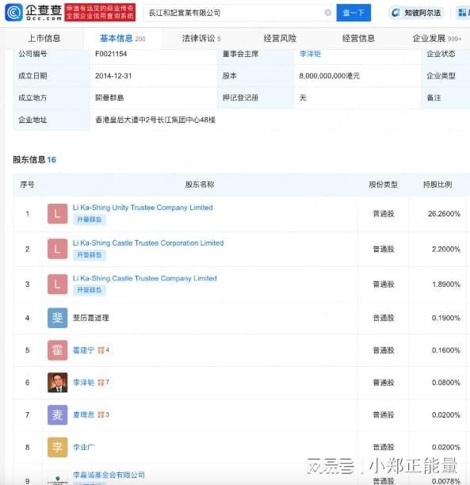This screenshot has width=470, height=485.
Task: Click chairman name 李泽钜 in the info table
Action: 310,54
